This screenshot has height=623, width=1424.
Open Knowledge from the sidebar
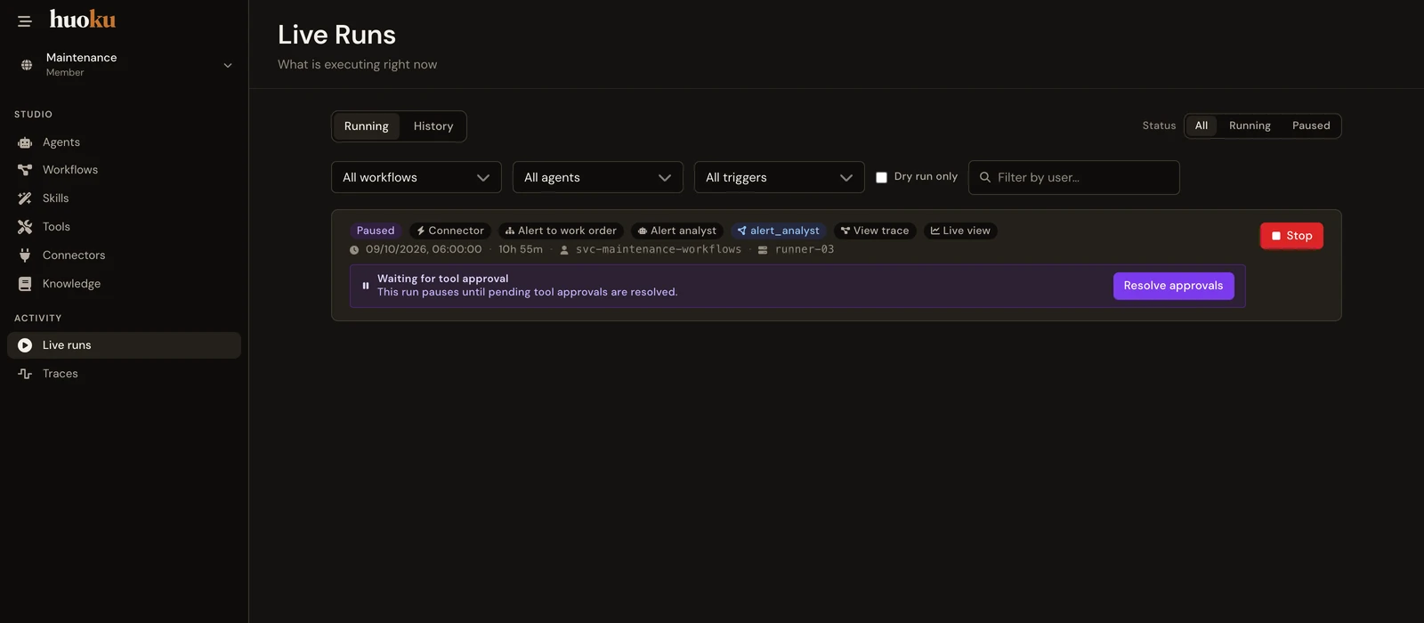click(x=124, y=284)
